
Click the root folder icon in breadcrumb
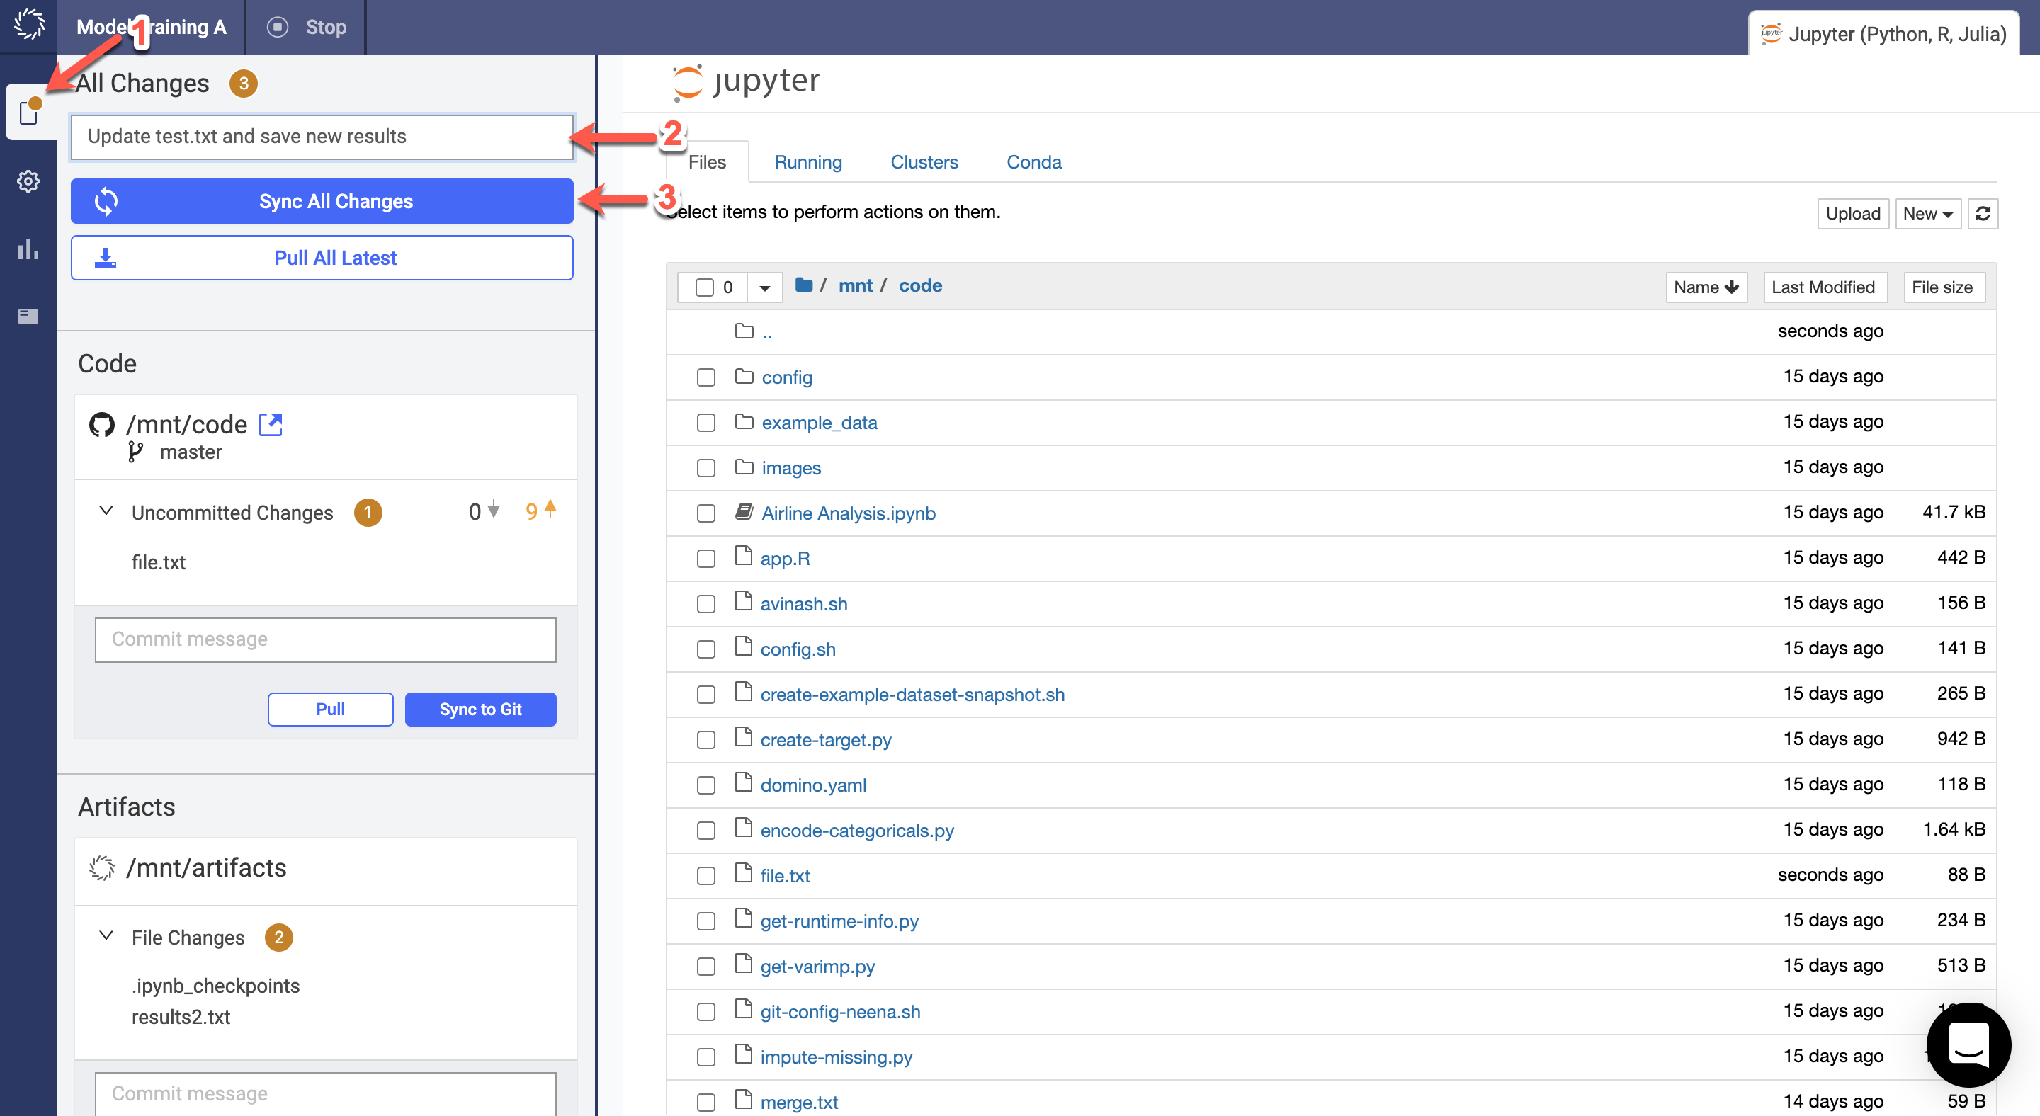[x=804, y=285]
